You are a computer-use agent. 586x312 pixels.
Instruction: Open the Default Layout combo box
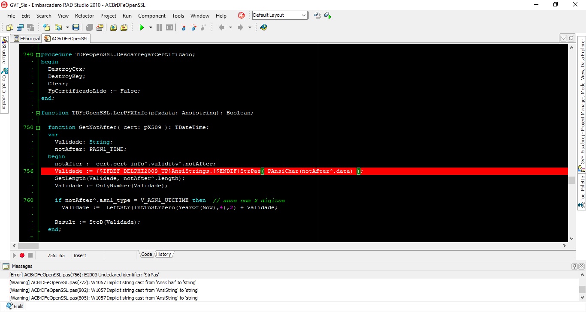tap(280, 15)
